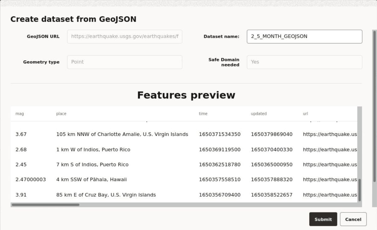Click the mag column header

(x=19, y=114)
